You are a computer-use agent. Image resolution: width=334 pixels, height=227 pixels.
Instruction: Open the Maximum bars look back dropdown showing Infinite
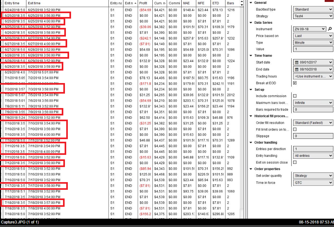click(x=313, y=103)
